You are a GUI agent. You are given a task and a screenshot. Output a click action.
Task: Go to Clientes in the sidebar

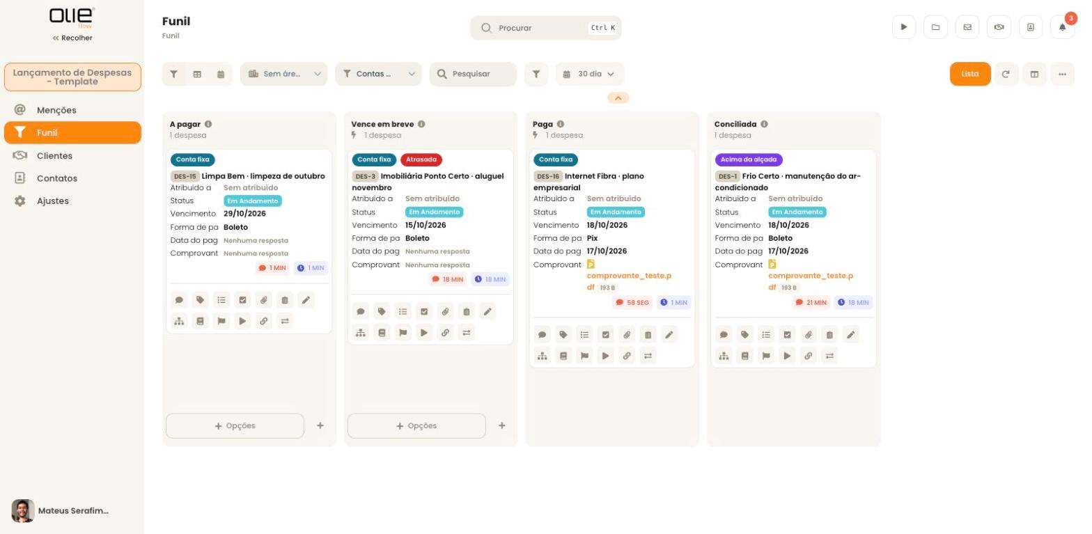point(72,155)
